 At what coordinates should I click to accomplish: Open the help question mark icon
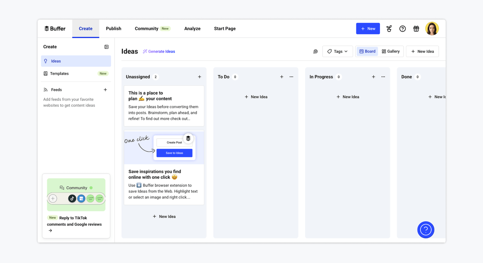pyautogui.click(x=402, y=29)
